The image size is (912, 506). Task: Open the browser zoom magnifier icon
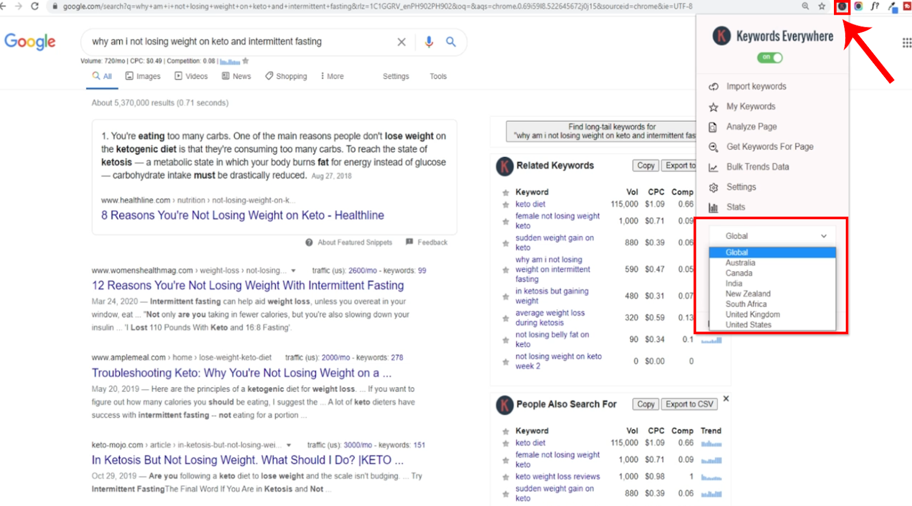(805, 6)
